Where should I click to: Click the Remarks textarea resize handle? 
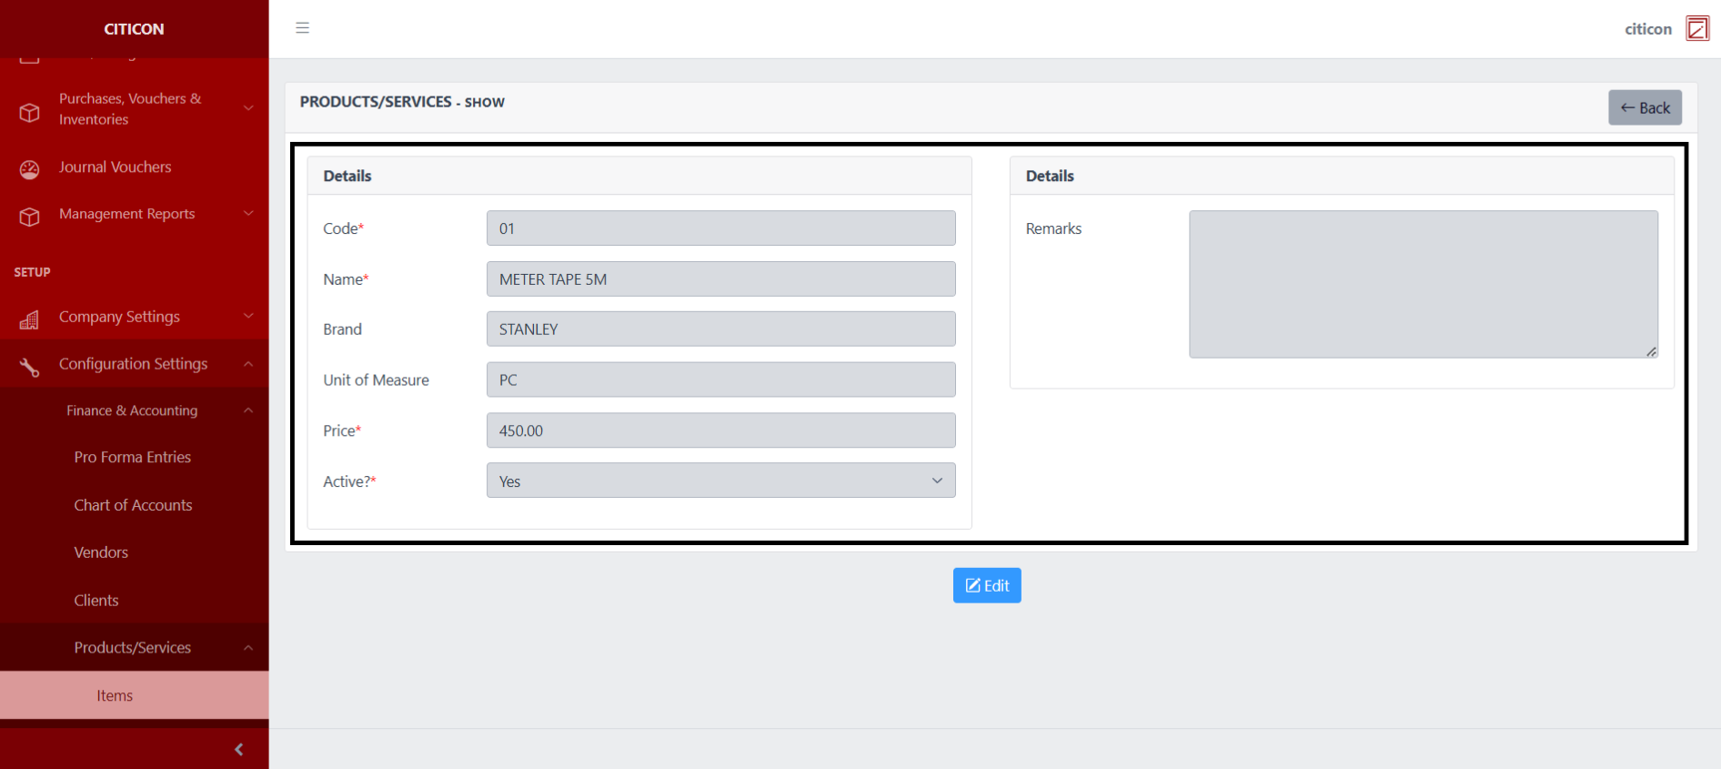[1651, 351]
